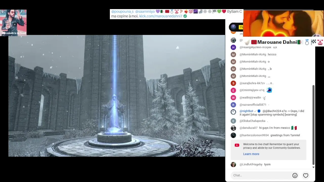Click the Mexico flag emoji in danuluza07's message
Image resolution: width=324 pixels, height=182 pixels.
tap(294, 128)
